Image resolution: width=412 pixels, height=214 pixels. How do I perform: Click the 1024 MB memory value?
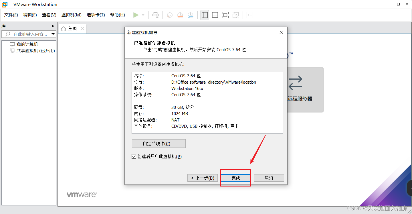coord(180,114)
